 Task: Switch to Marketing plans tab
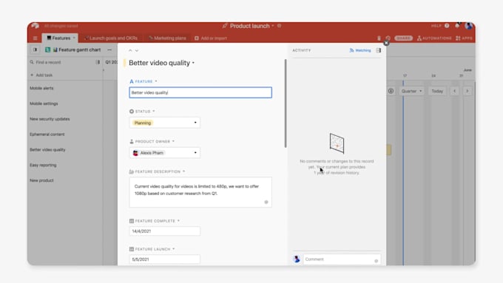167,38
